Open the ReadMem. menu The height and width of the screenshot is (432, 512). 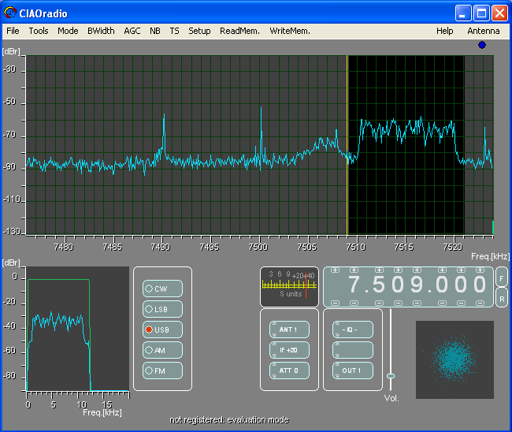tap(239, 31)
